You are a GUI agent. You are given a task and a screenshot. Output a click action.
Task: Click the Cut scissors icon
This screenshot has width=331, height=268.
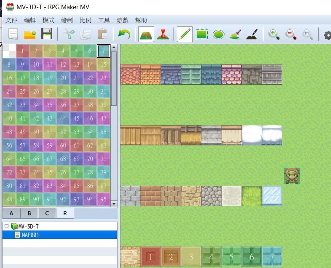69,34
